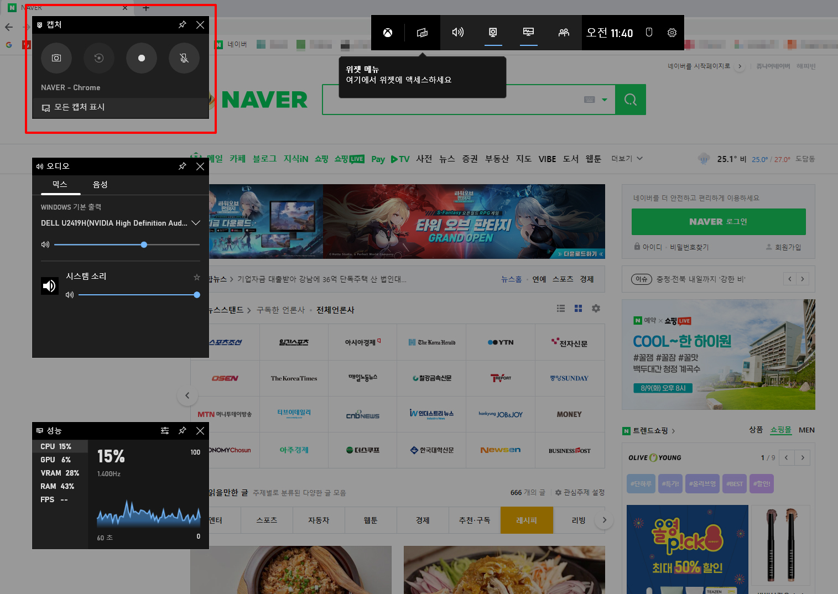The image size is (838, 594).
Task: Pin the Performance widget
Action: [183, 431]
